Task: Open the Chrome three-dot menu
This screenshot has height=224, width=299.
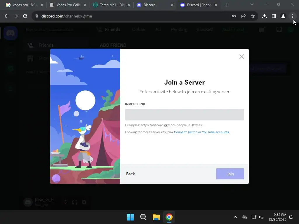Action: pyautogui.click(x=293, y=16)
